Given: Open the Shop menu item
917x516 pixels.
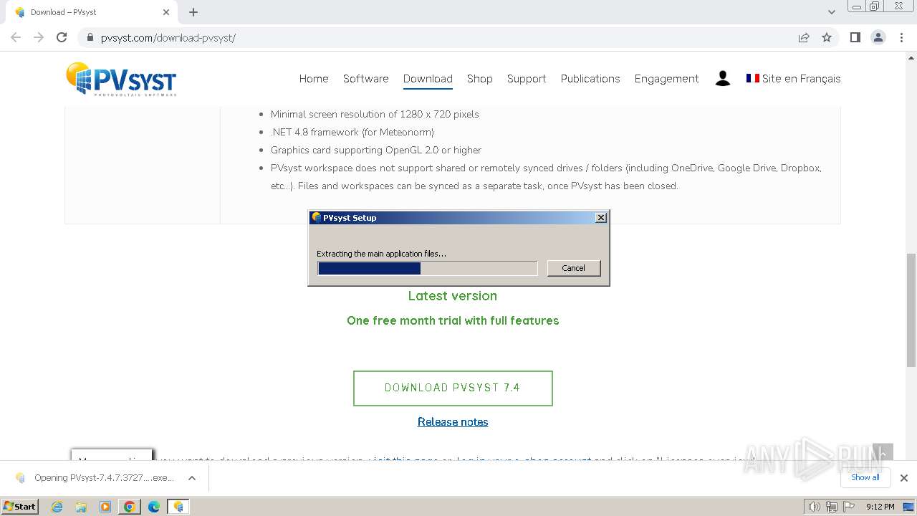Looking at the screenshot, I should pos(479,79).
